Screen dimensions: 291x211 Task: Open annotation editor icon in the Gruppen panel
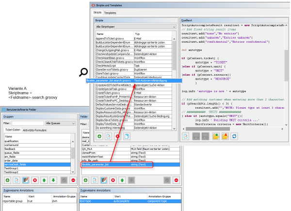26,180
